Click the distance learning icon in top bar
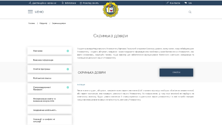The width and height of the screenshot is (222, 125). pyautogui.click(x=30, y=3)
